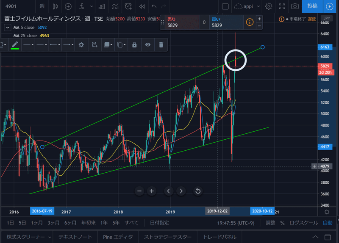The image size is (339, 243).
Task: Open the financials bar chart icon
Action: click(101, 6)
